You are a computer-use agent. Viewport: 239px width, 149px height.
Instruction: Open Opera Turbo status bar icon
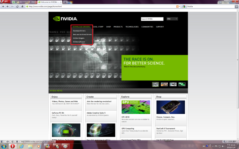(18, 142)
